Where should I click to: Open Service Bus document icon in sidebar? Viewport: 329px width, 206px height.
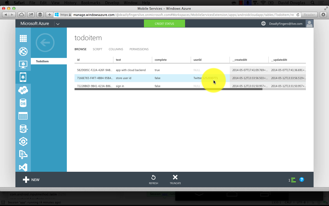pyautogui.click(x=23, y=154)
